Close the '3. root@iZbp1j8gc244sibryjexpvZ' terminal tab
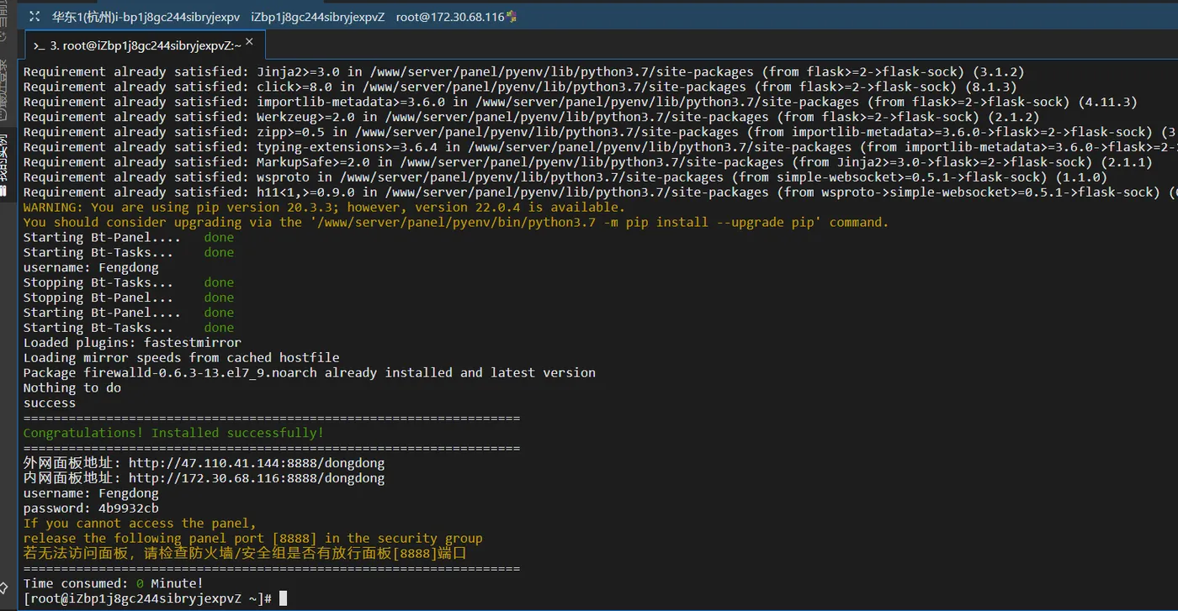The width and height of the screenshot is (1178, 611). (249, 42)
